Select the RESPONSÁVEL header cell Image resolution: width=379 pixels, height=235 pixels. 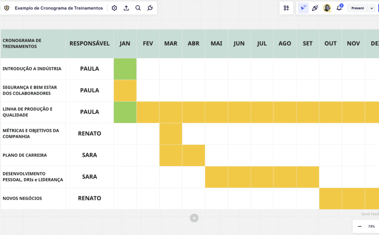point(89,44)
